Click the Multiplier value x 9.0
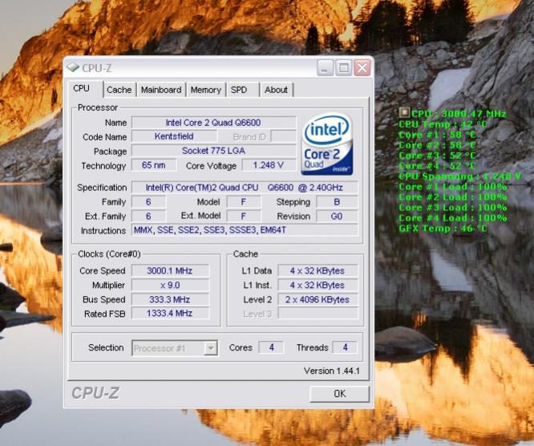The height and width of the screenshot is (446, 534). pyautogui.click(x=170, y=286)
